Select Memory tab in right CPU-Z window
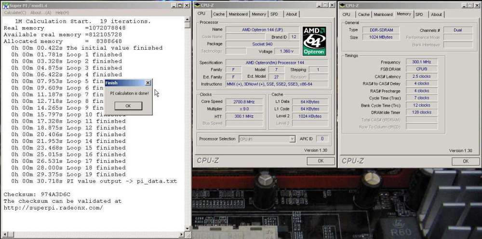The image size is (482, 239). pos(403,14)
